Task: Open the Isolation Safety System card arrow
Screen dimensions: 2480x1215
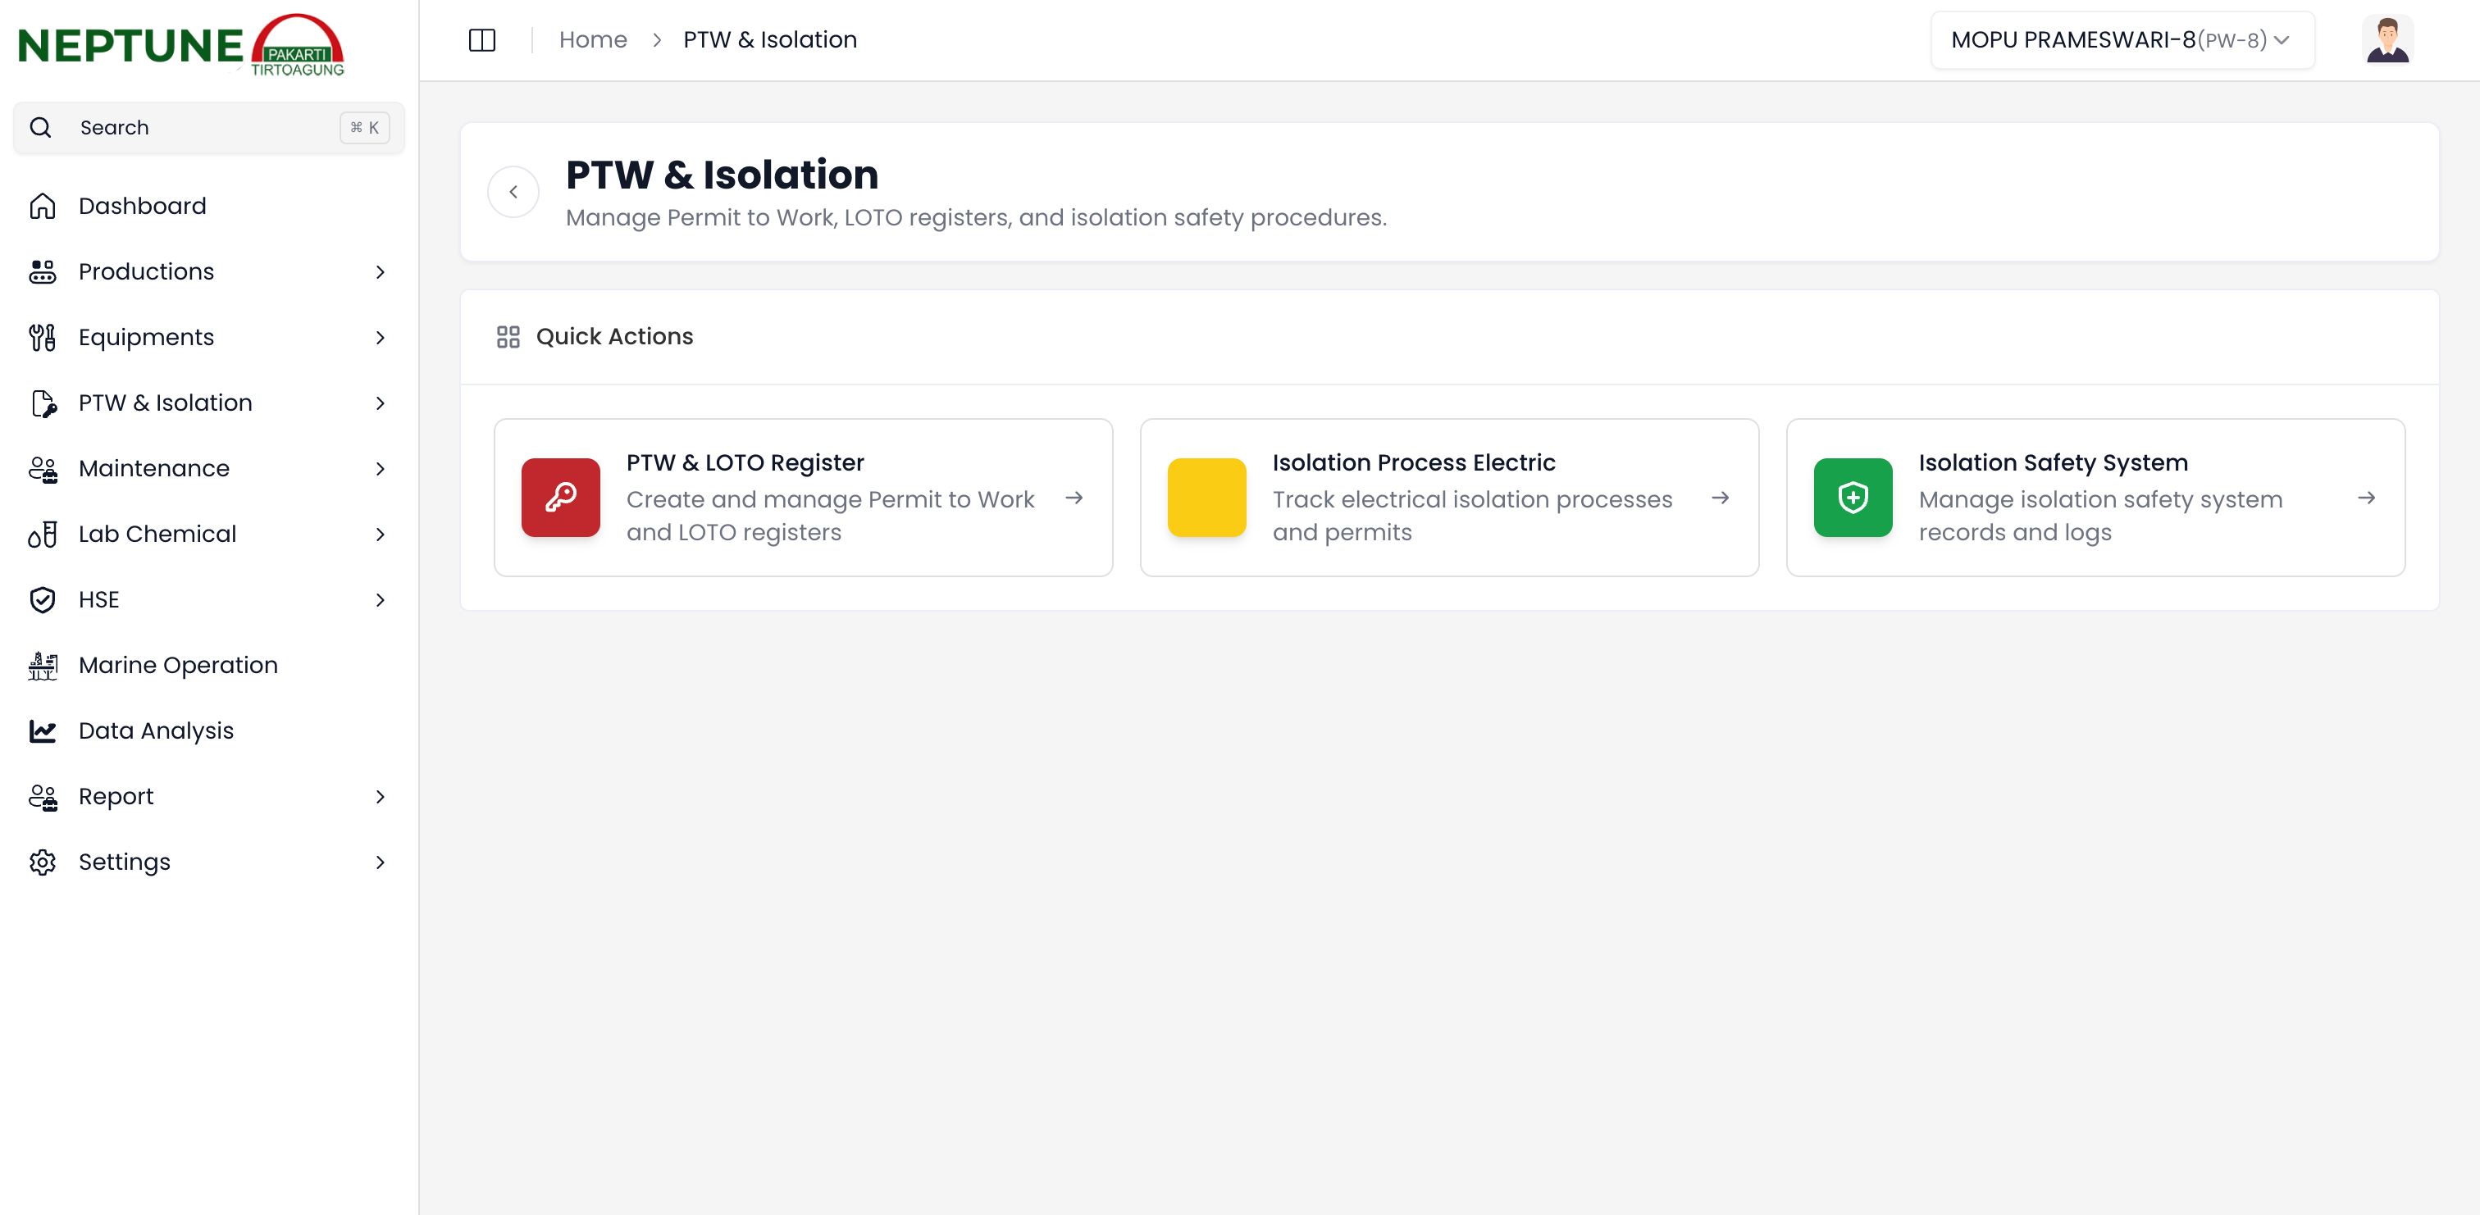Action: (2365, 497)
